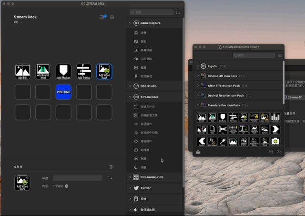
Task: Toggle list view in Icon Library
Action: click(280, 55)
